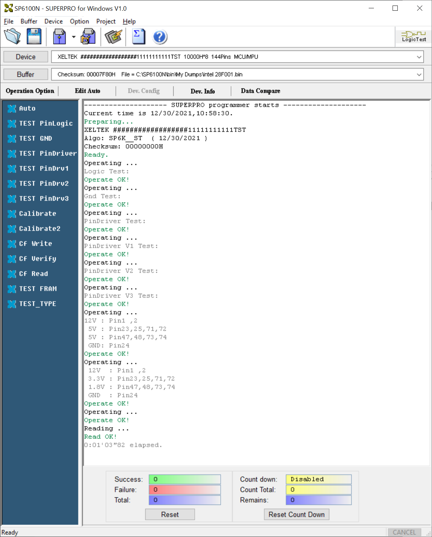Open the Buffer menu

click(29, 21)
